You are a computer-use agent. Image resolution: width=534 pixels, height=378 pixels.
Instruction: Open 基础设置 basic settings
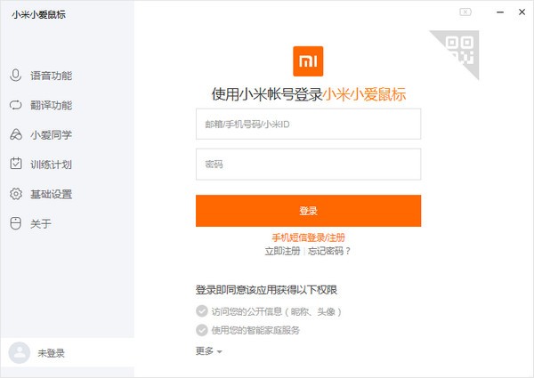point(51,194)
